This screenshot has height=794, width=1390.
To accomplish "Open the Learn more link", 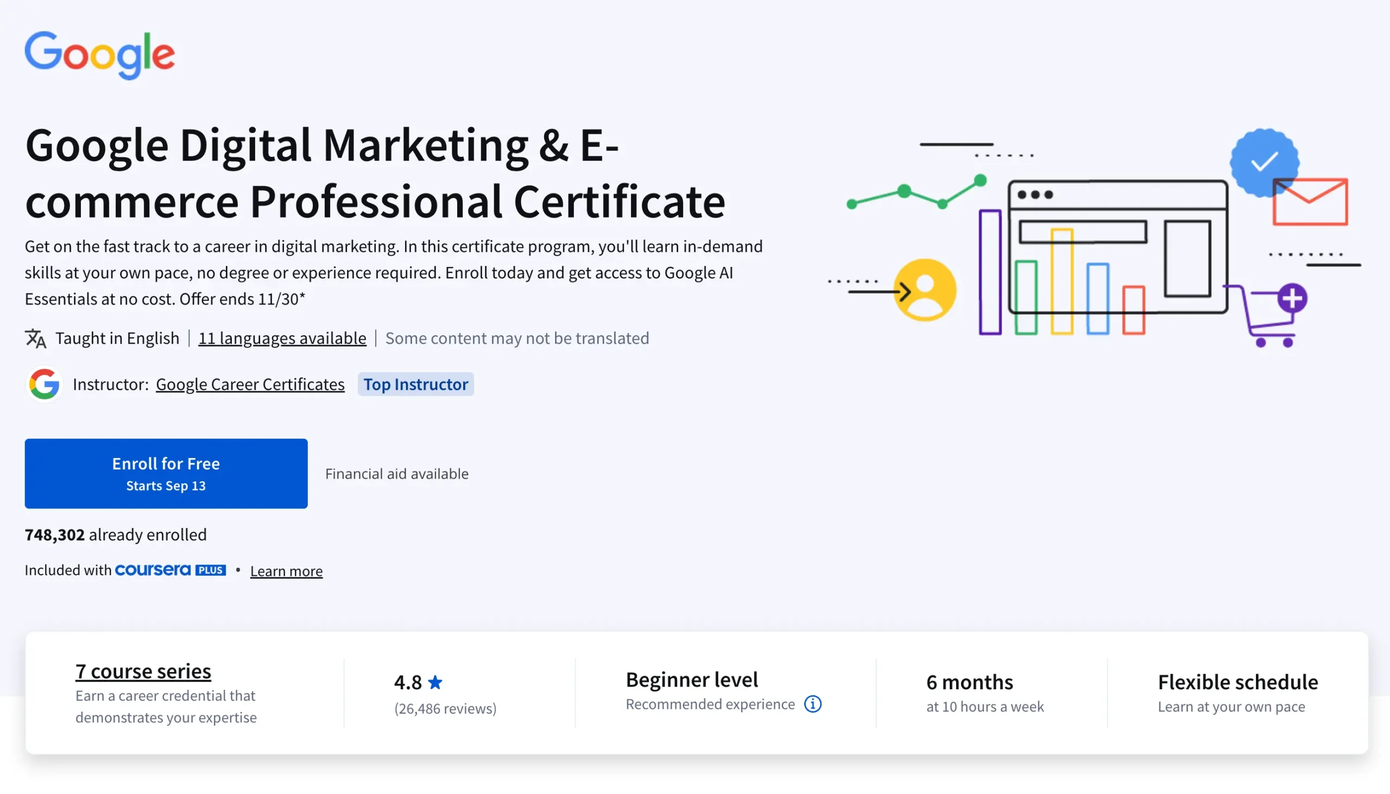I will (286, 571).
